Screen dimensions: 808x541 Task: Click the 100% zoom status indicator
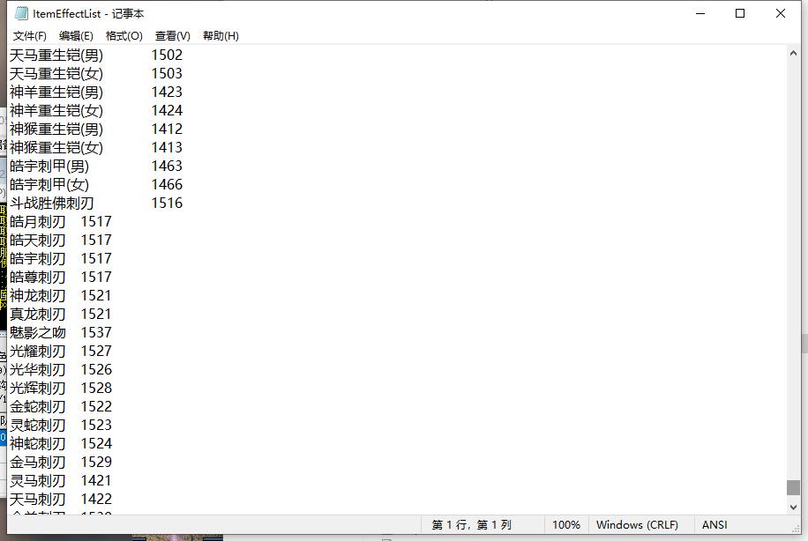point(565,525)
